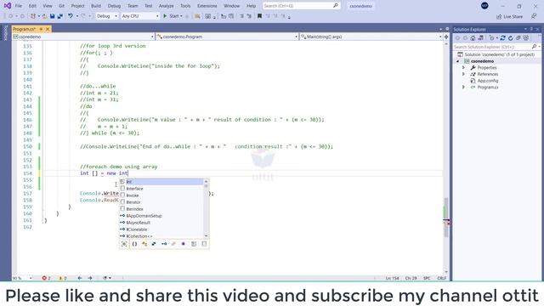The width and height of the screenshot is (544, 306).
Task: Open the Debug menu
Action: click(x=114, y=6)
